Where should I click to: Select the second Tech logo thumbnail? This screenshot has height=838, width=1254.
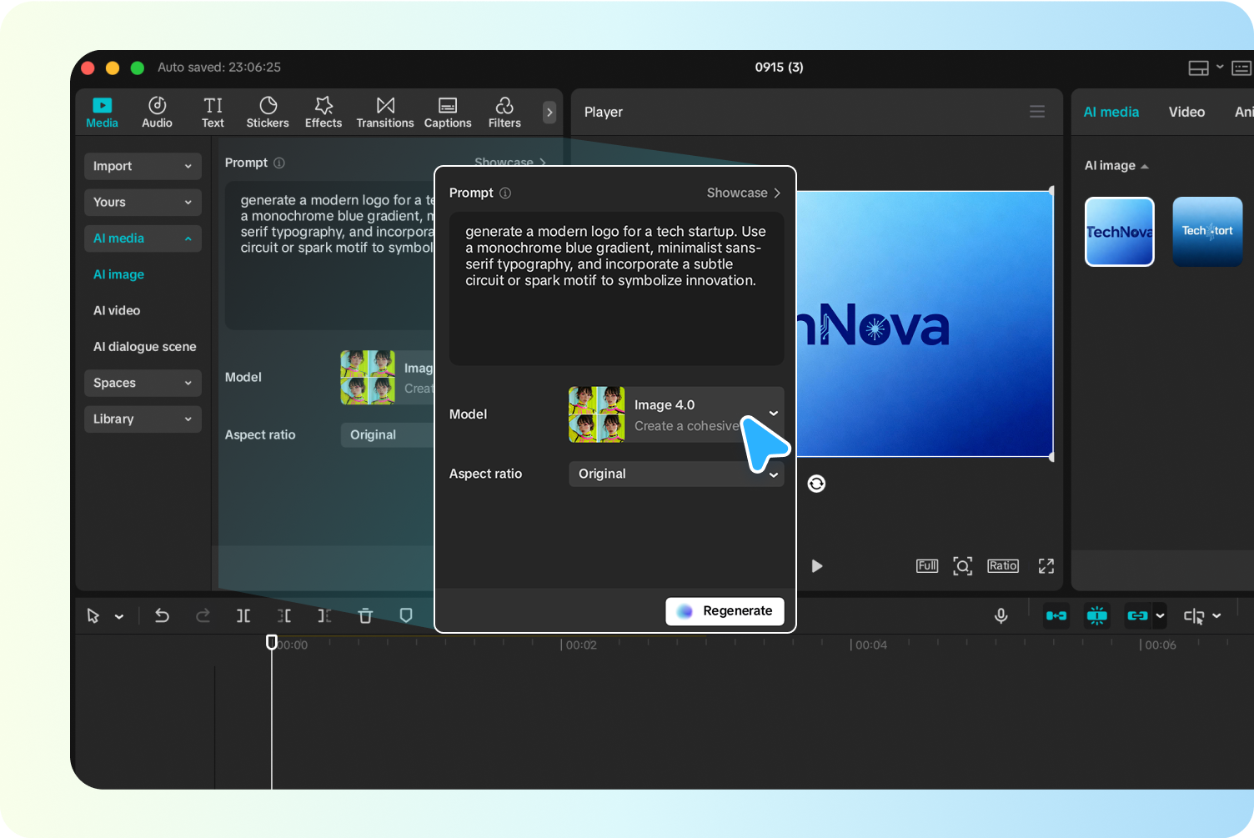[1207, 232]
